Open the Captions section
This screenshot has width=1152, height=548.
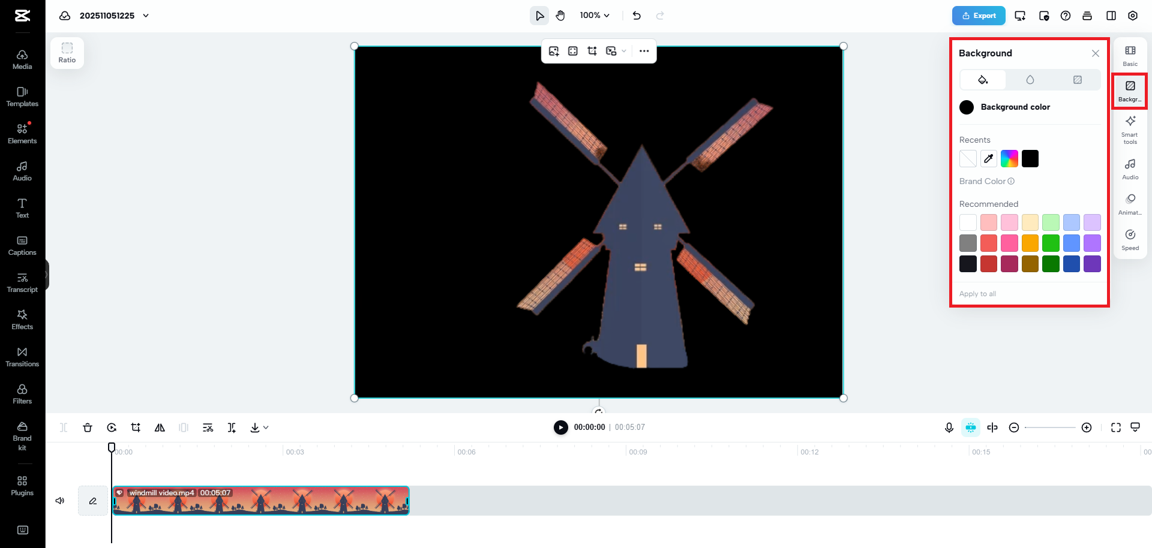click(x=22, y=245)
